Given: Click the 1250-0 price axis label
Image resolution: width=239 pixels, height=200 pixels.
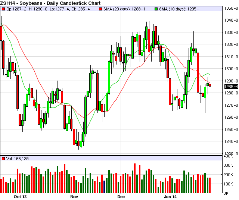Looking at the screenshot, I should click(x=231, y=129).
